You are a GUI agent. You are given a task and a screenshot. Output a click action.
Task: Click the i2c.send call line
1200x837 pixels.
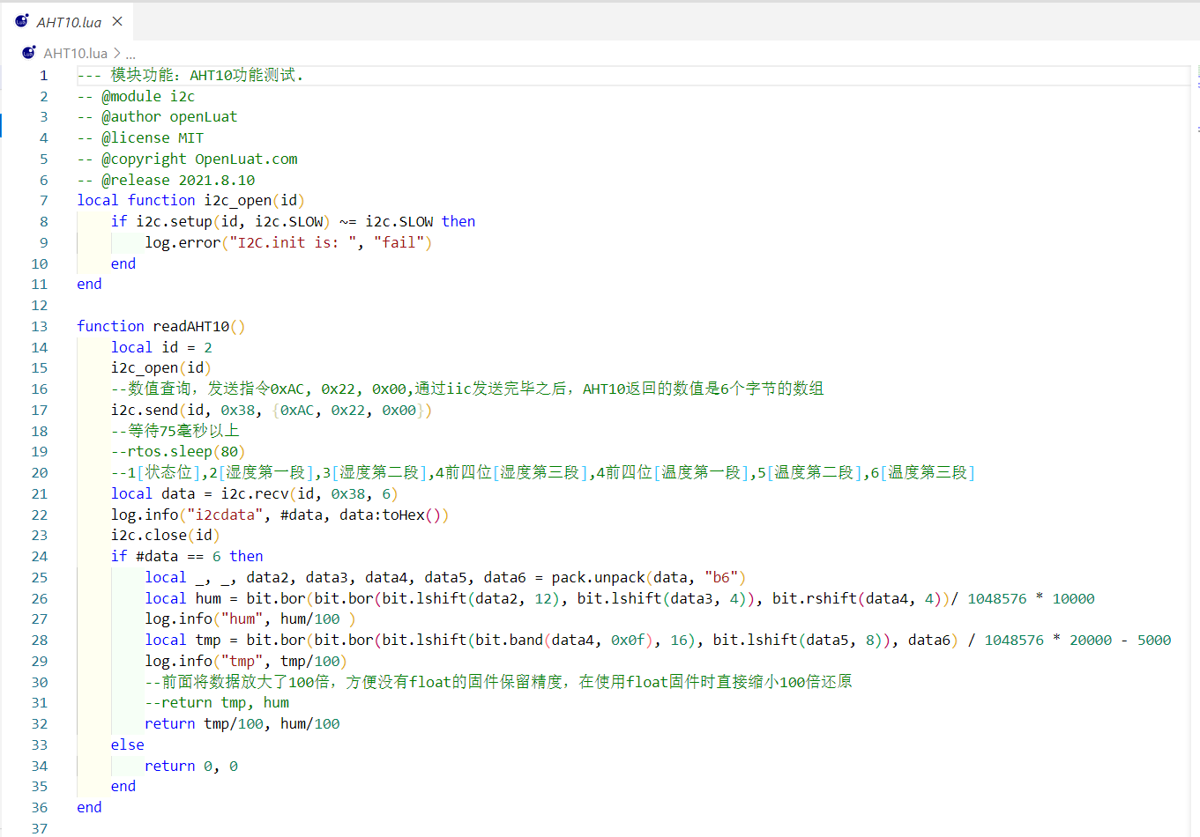tap(272, 410)
